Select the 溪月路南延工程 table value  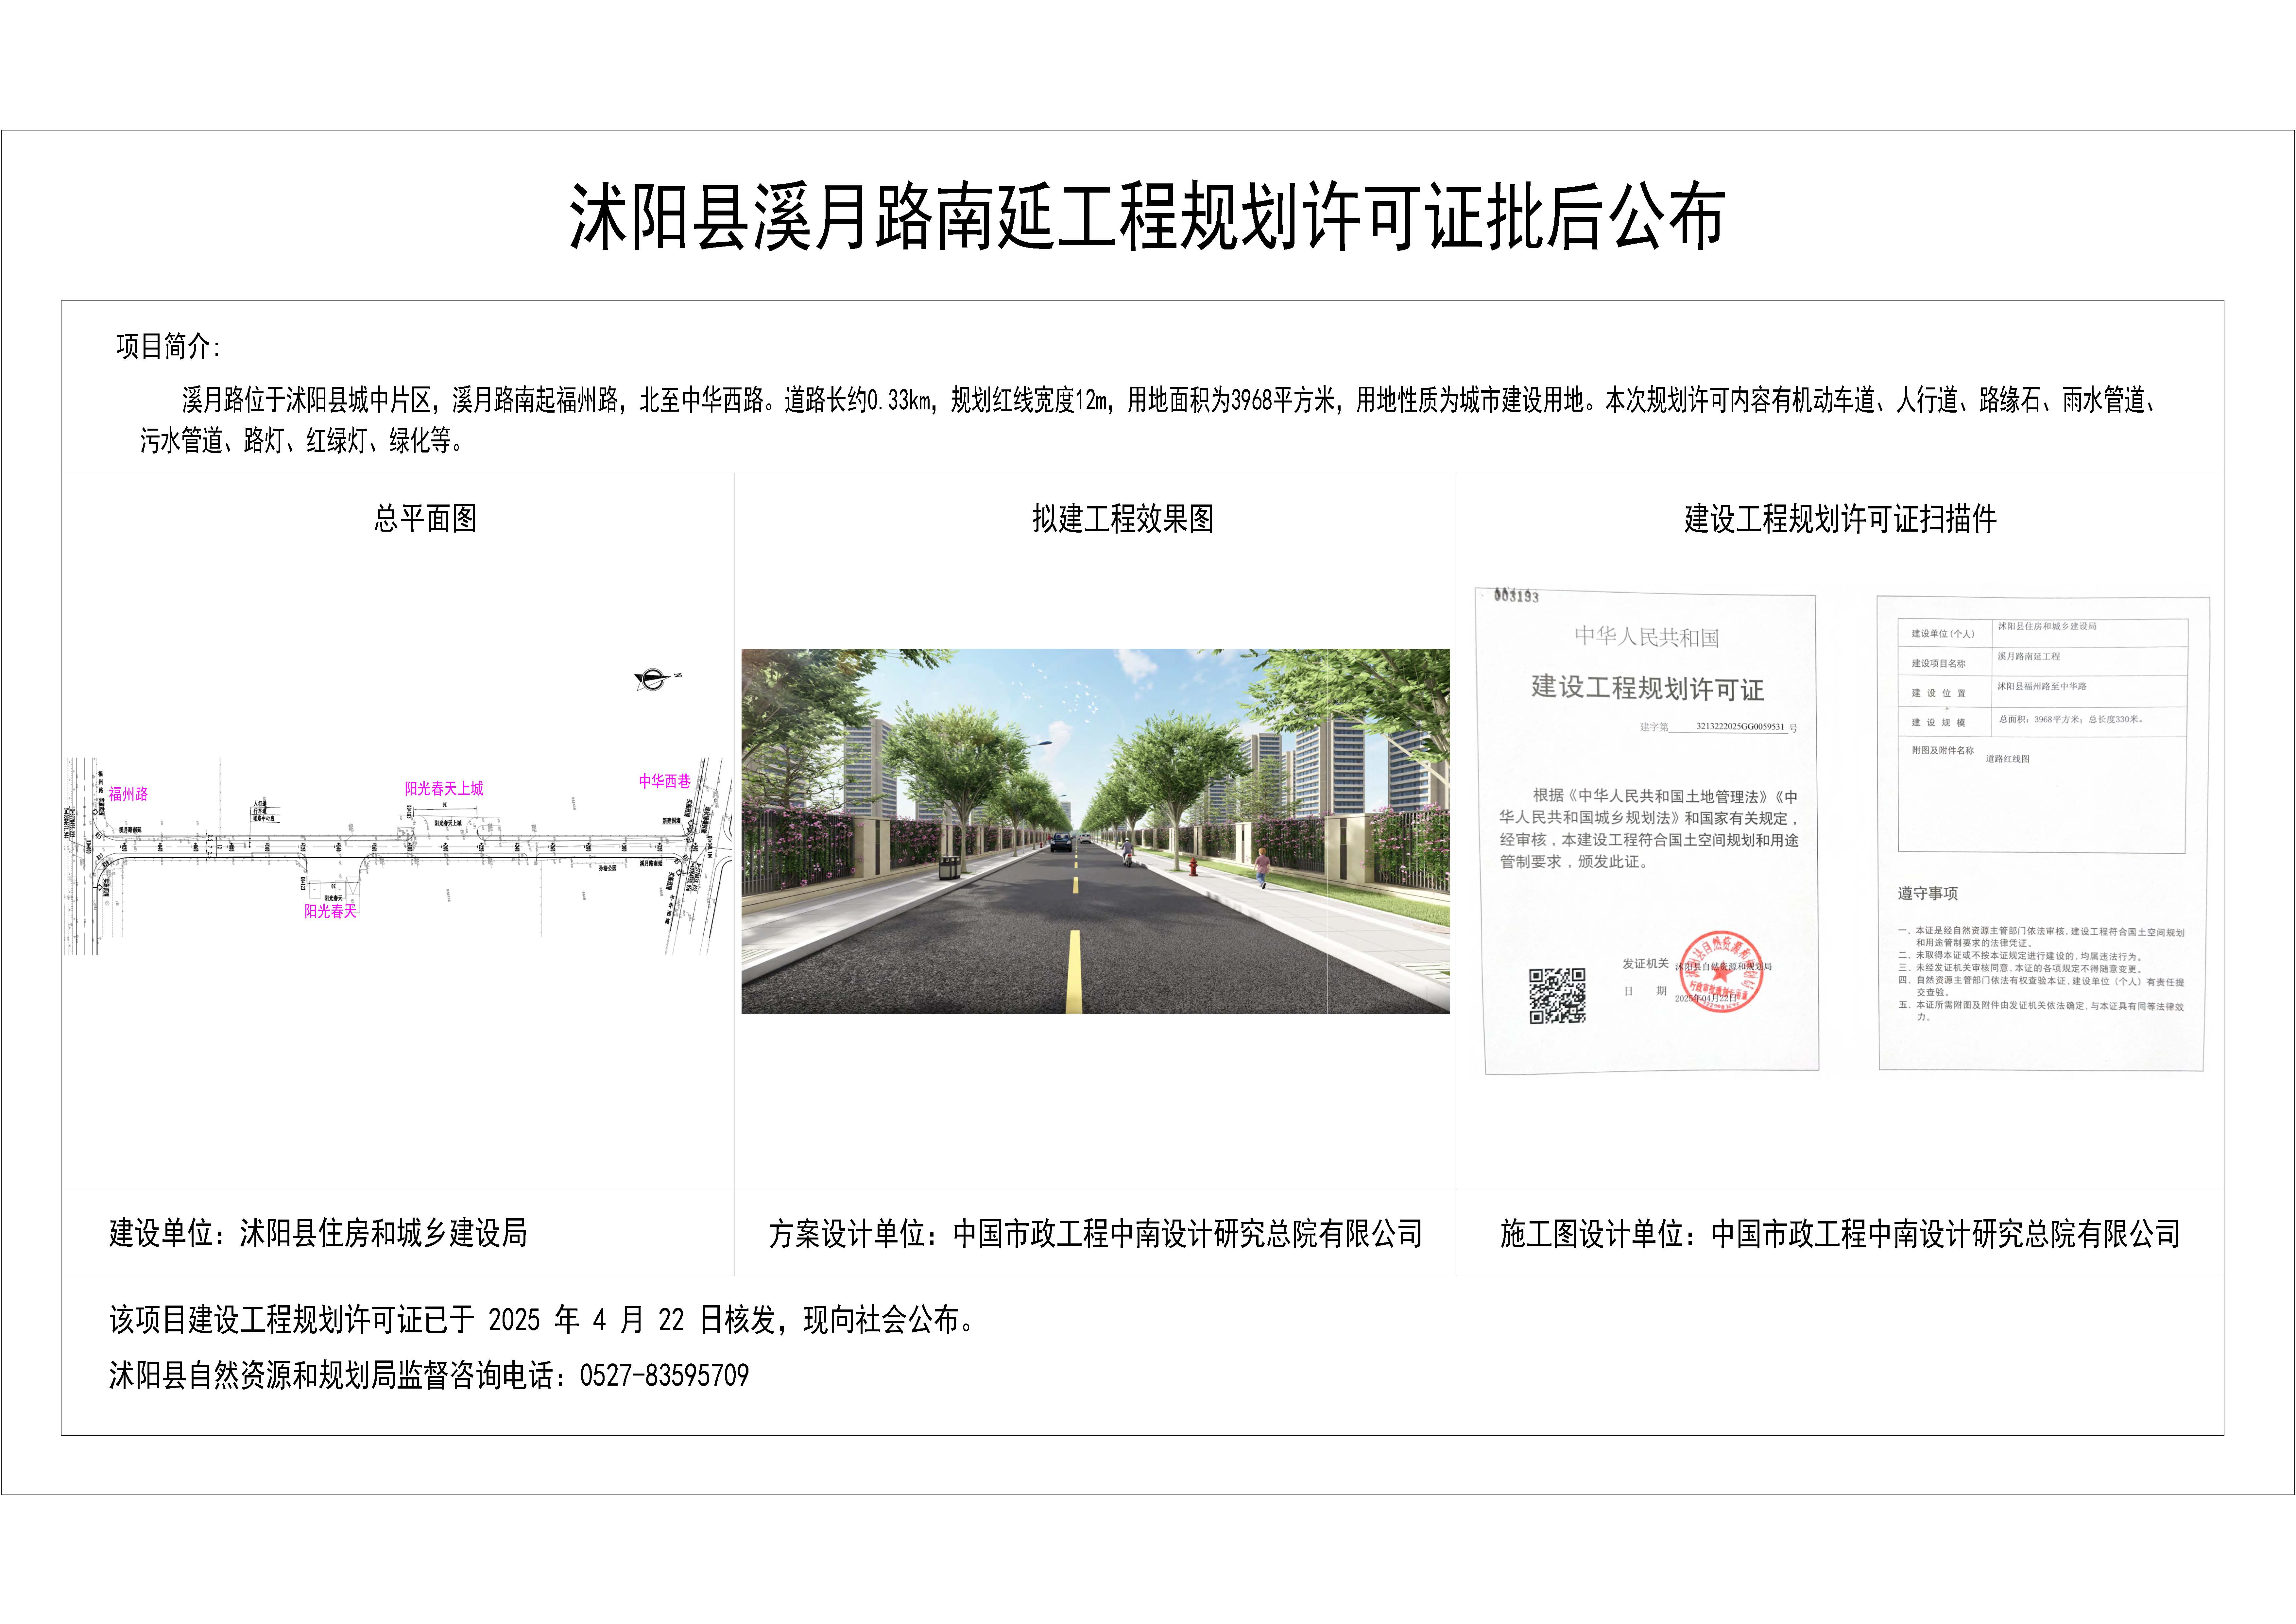tap(2029, 657)
